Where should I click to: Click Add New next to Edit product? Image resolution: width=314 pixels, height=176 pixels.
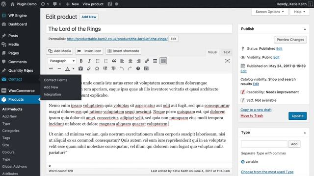click(x=89, y=17)
